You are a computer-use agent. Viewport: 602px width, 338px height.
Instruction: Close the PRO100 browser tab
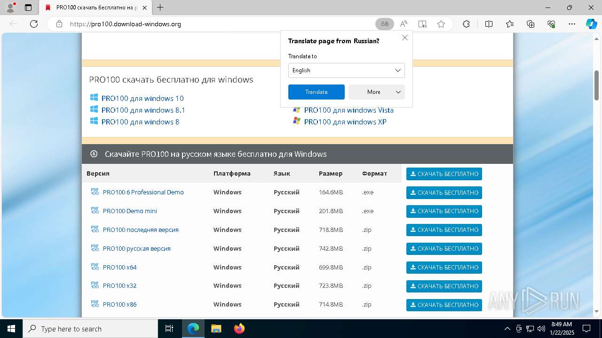[144, 8]
